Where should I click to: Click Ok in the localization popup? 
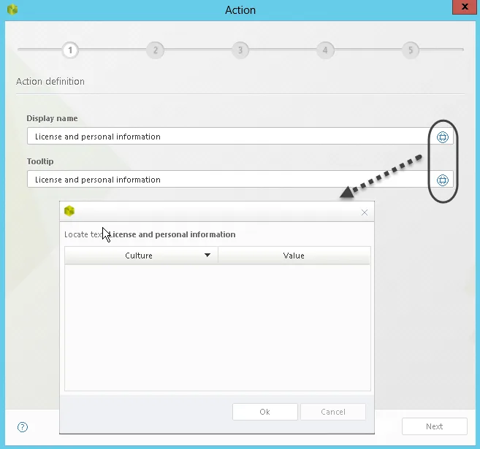[264, 412]
